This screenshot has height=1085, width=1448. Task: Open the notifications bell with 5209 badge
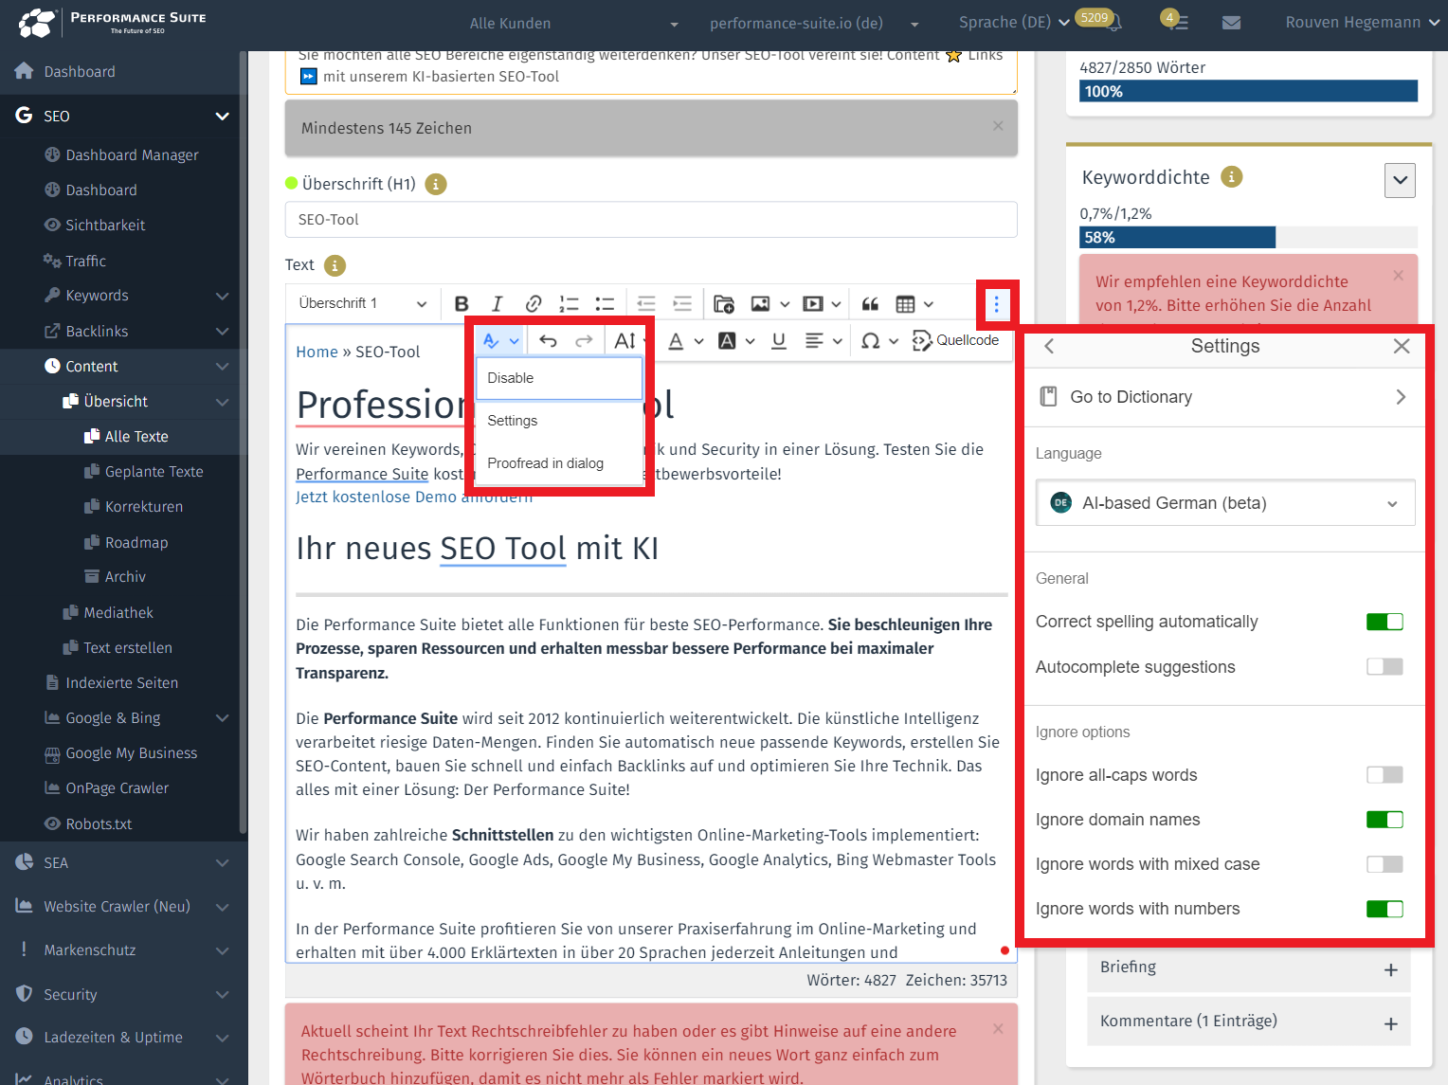tap(1114, 23)
